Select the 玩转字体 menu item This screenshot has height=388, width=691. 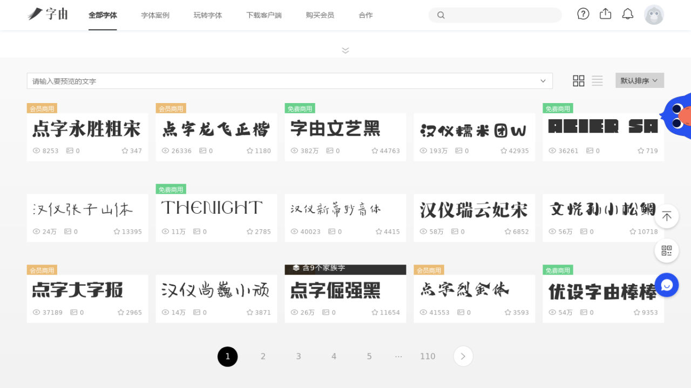tap(207, 15)
